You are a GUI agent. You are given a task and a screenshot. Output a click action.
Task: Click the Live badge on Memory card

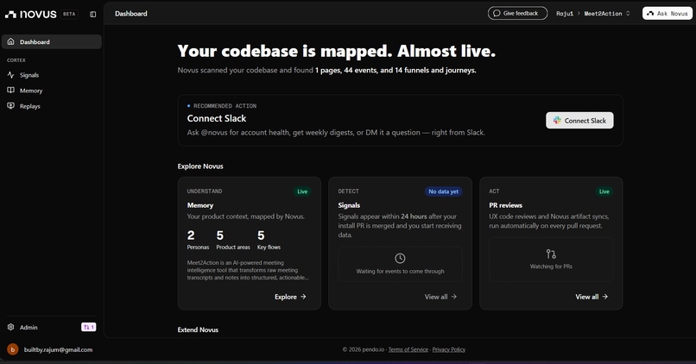click(x=302, y=191)
